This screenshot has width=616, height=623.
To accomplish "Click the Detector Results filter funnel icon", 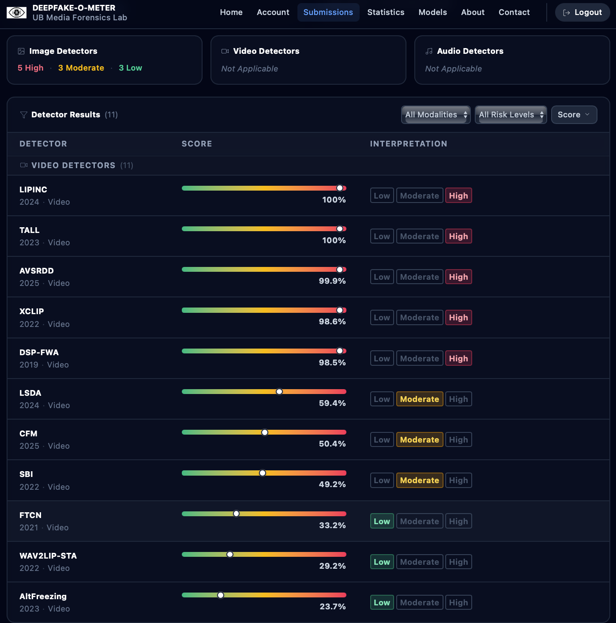I will 24,115.
